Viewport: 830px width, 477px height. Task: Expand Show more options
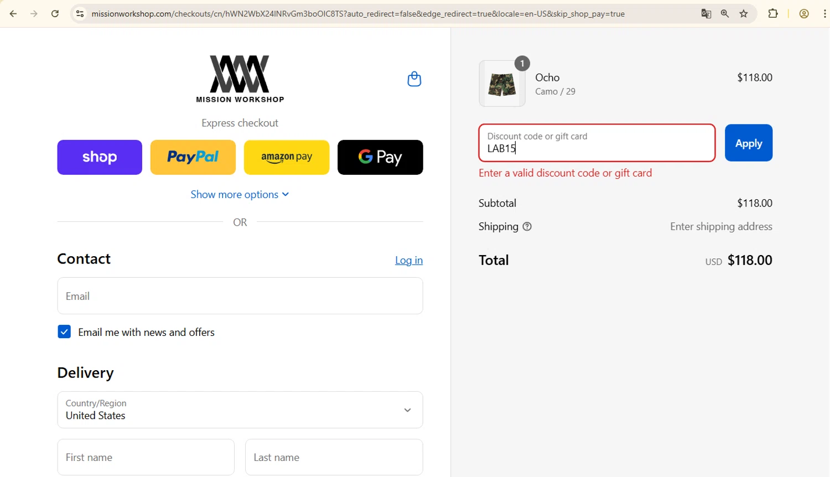click(240, 194)
